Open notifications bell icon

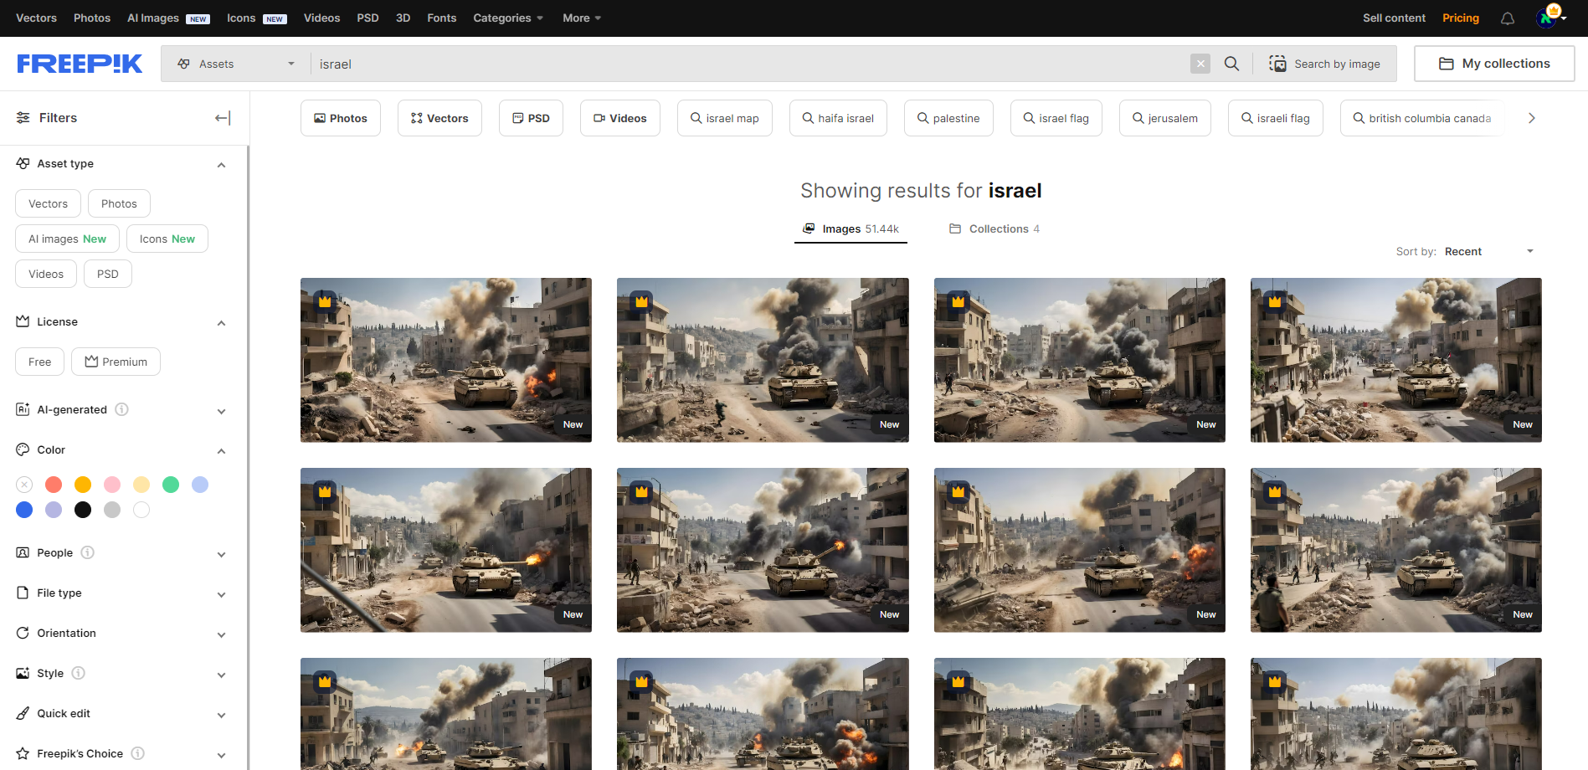pyautogui.click(x=1508, y=18)
